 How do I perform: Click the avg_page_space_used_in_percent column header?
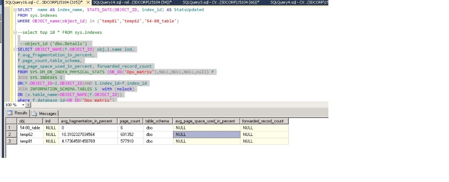[206, 121]
